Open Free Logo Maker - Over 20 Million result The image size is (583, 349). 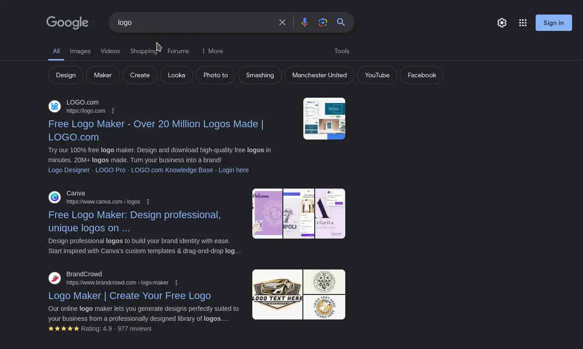point(156,130)
